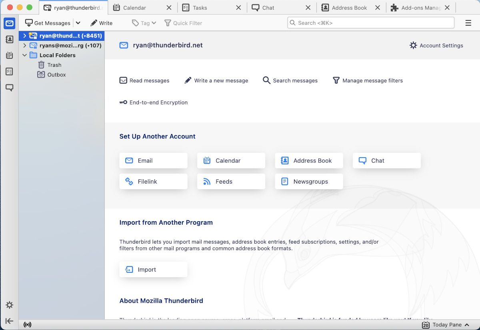Expand the ryans@mozilla.org account
Image resolution: width=480 pixels, height=330 pixels.
pos(24,46)
